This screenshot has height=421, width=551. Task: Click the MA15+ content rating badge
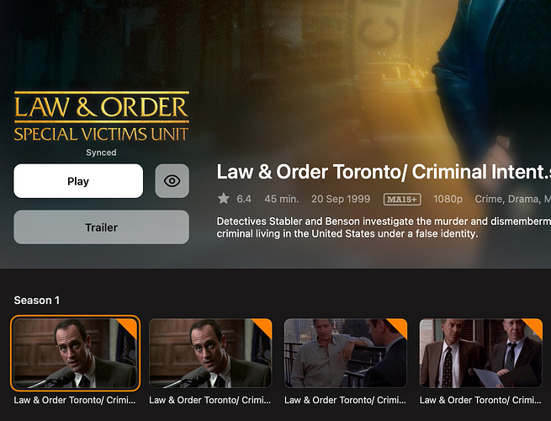pyautogui.click(x=402, y=199)
